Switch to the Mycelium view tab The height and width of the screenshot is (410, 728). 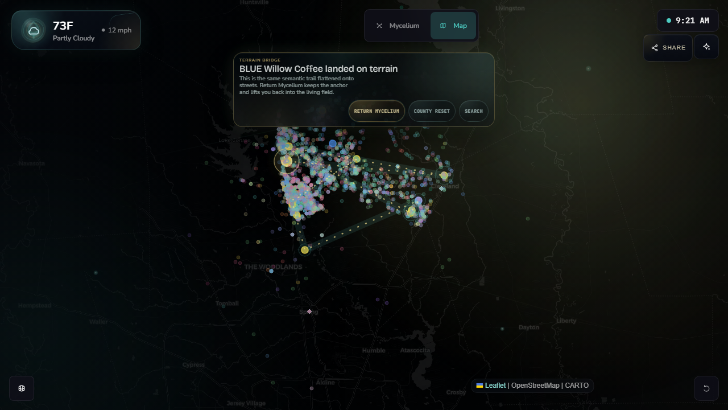coord(398,26)
